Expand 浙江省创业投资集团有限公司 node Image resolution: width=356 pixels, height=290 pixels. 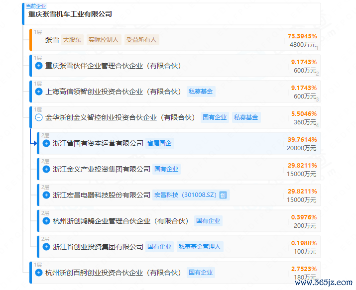pyautogui.click(x=46, y=247)
